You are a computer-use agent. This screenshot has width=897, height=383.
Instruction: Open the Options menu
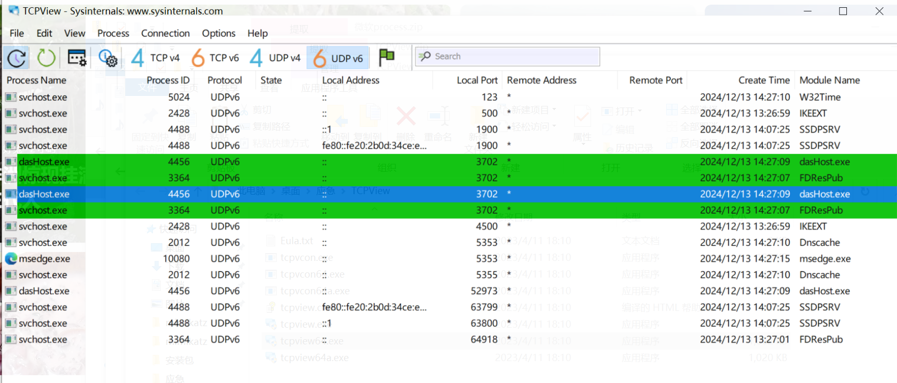[218, 33]
